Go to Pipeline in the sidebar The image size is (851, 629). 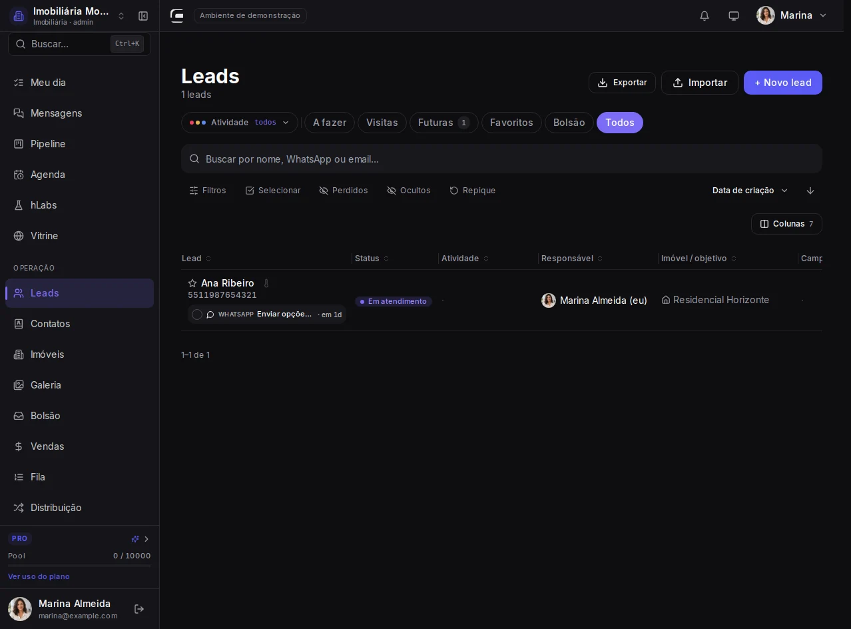click(79, 144)
